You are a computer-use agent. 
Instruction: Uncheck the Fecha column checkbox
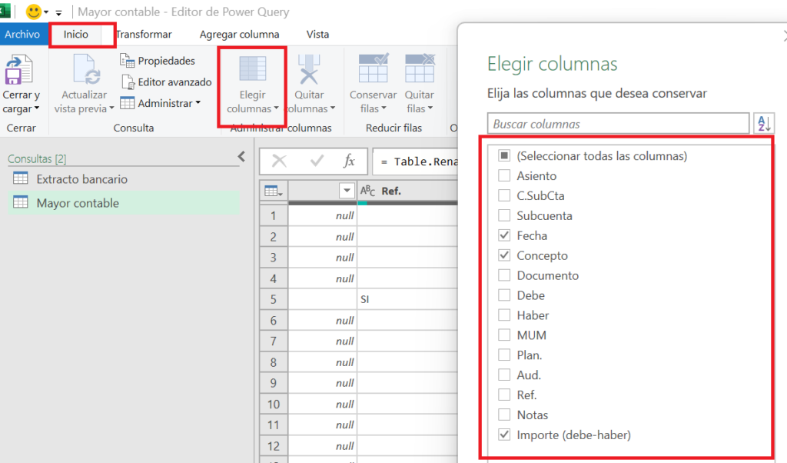pos(504,235)
